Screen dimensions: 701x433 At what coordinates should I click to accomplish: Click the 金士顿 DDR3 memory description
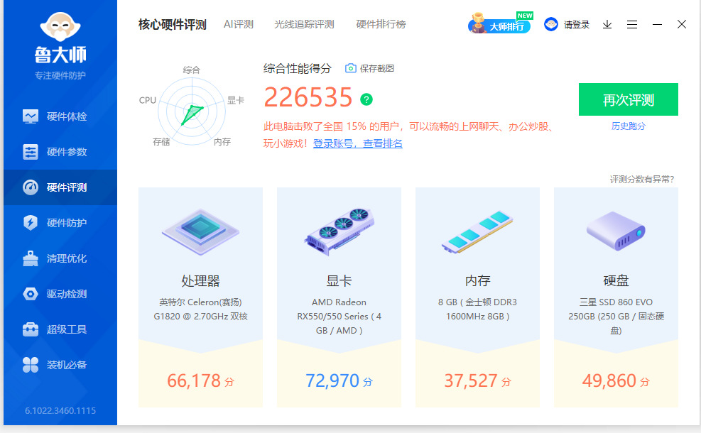477,309
